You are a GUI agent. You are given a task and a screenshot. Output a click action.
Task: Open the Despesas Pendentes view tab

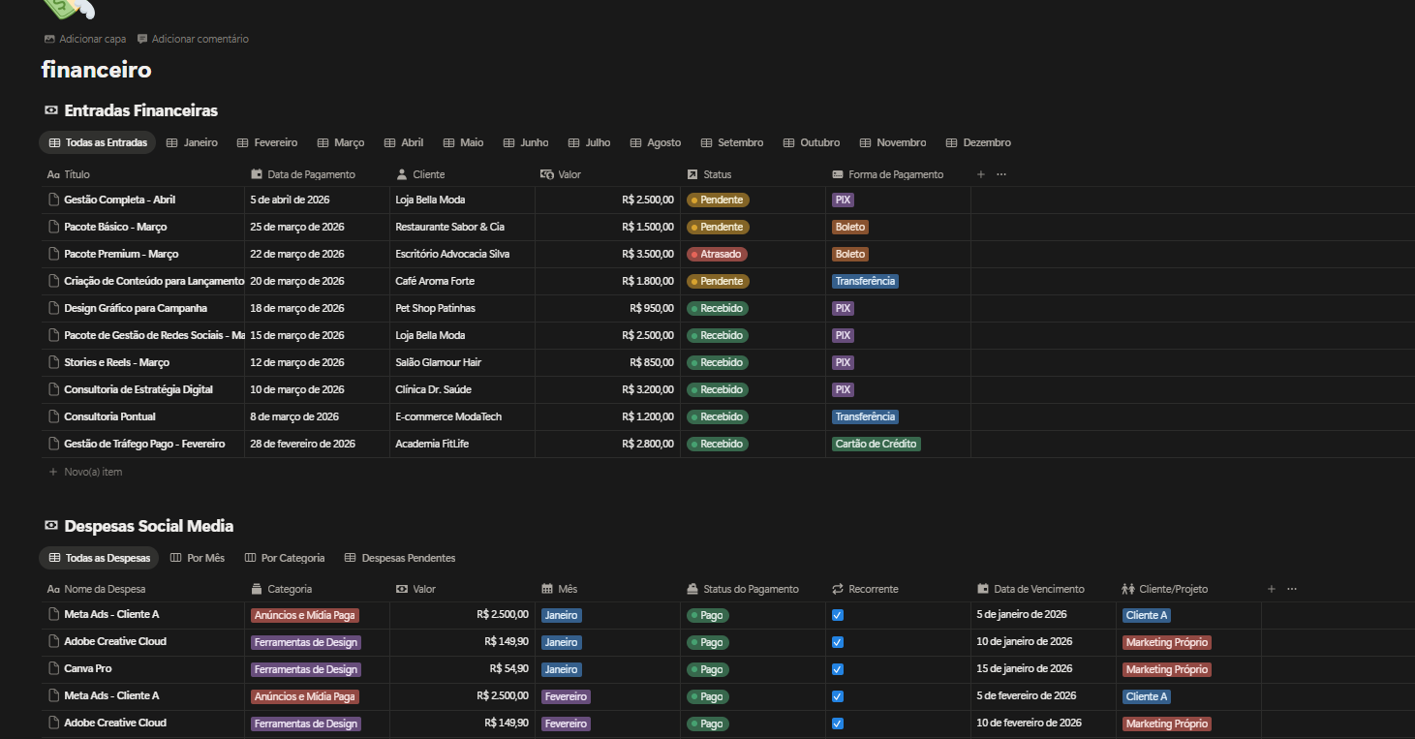[x=399, y=558]
